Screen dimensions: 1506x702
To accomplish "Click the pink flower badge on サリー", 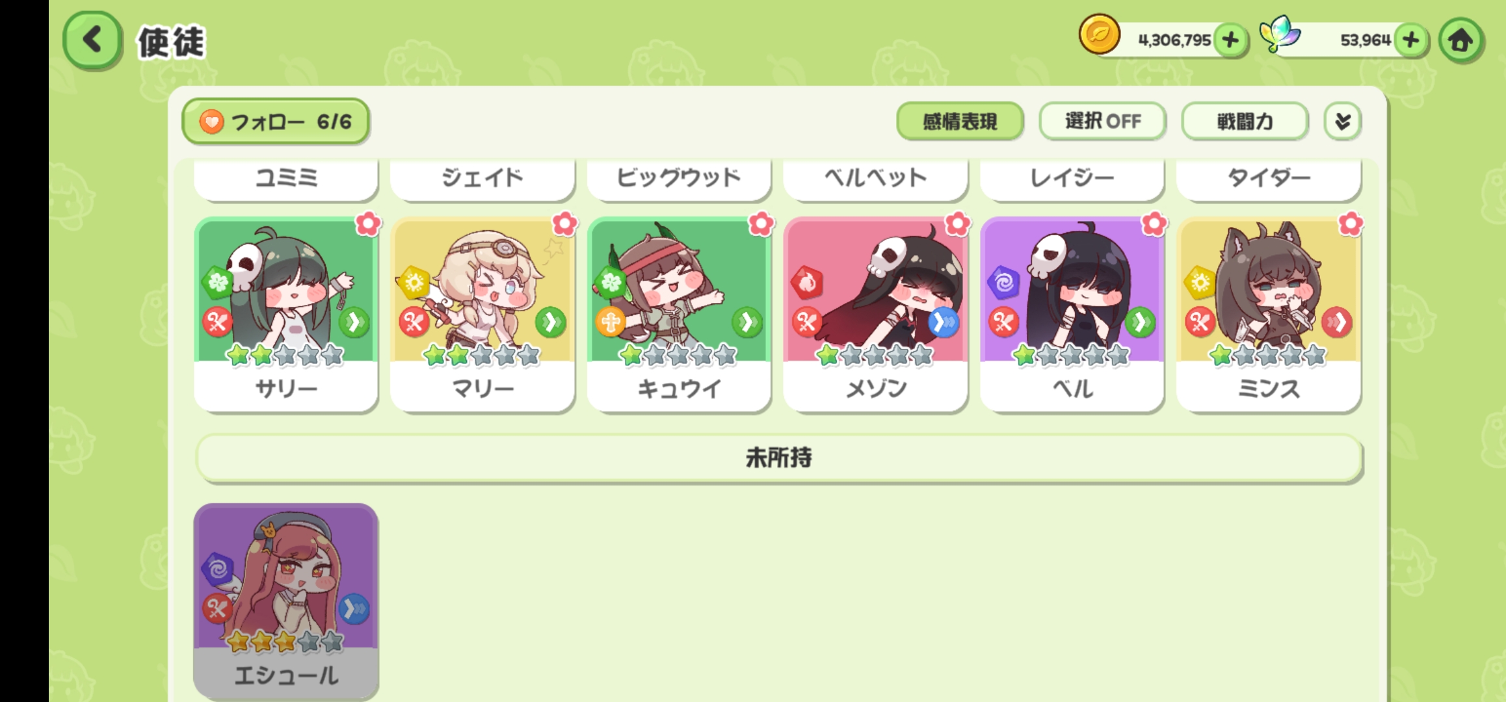I will [368, 224].
